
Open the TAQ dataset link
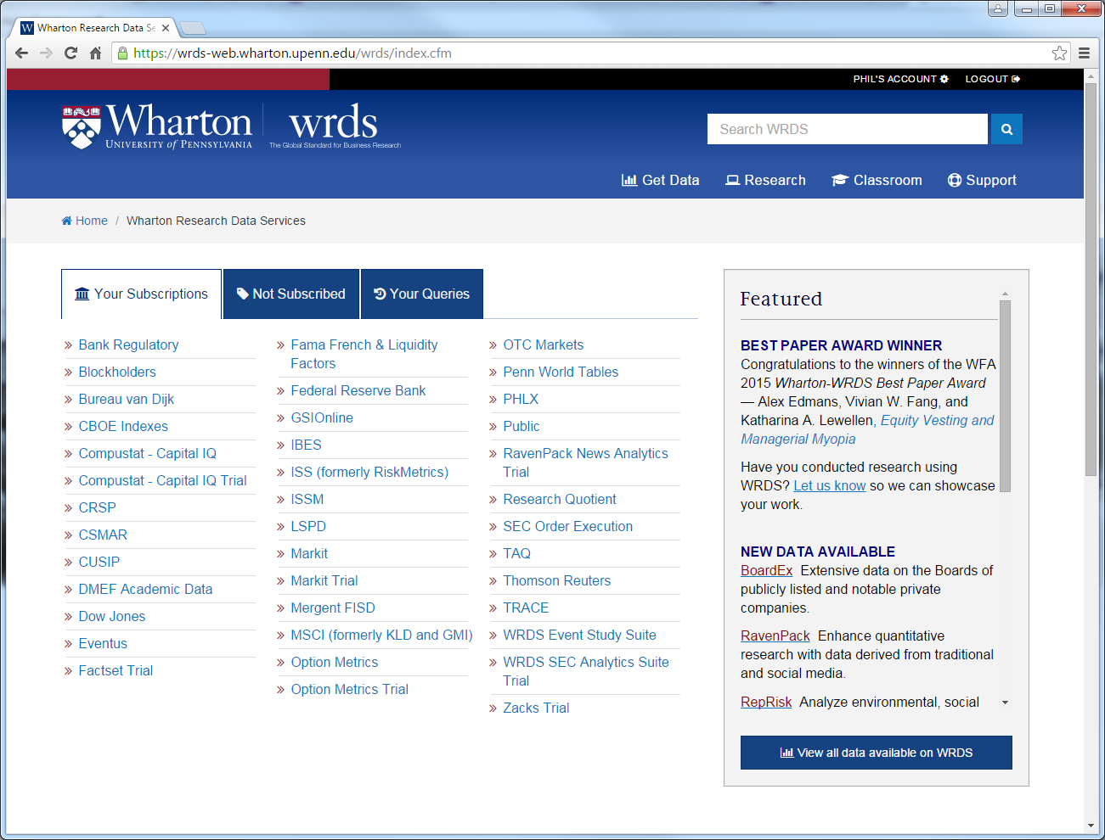tap(516, 553)
